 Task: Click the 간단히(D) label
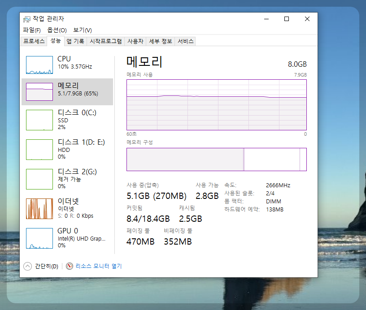[x=47, y=266]
